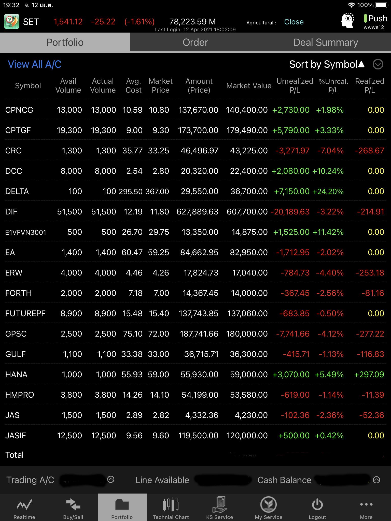Viewport: 391px width, 521px height.
Task: Select the GPSC stock symbol
Action: [16, 334]
